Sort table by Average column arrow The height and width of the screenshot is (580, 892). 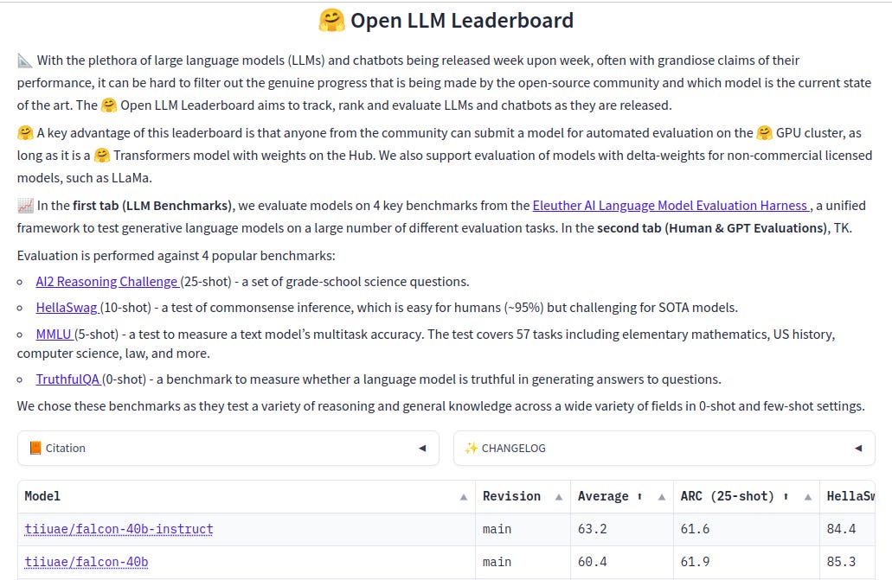662,497
